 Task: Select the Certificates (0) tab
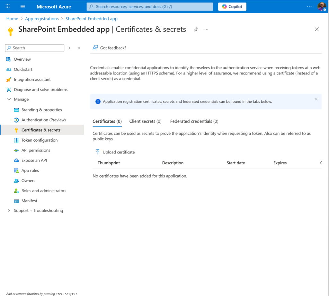107,121
